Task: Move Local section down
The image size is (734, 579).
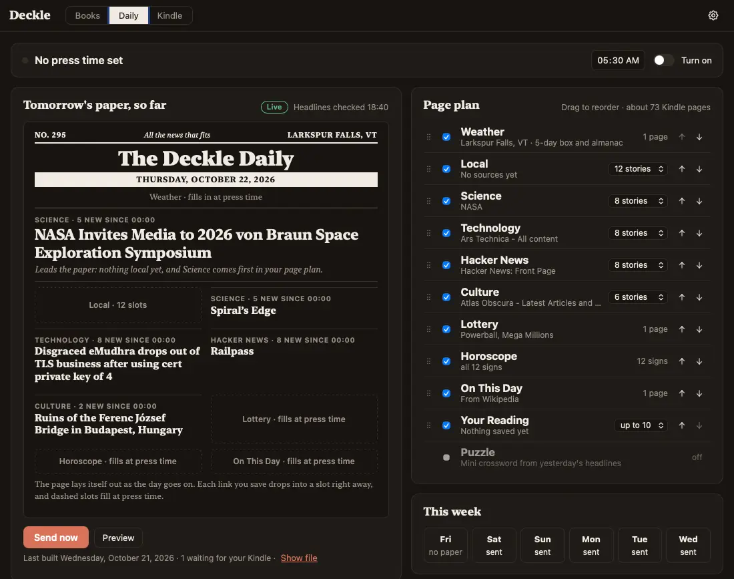Action: point(699,169)
